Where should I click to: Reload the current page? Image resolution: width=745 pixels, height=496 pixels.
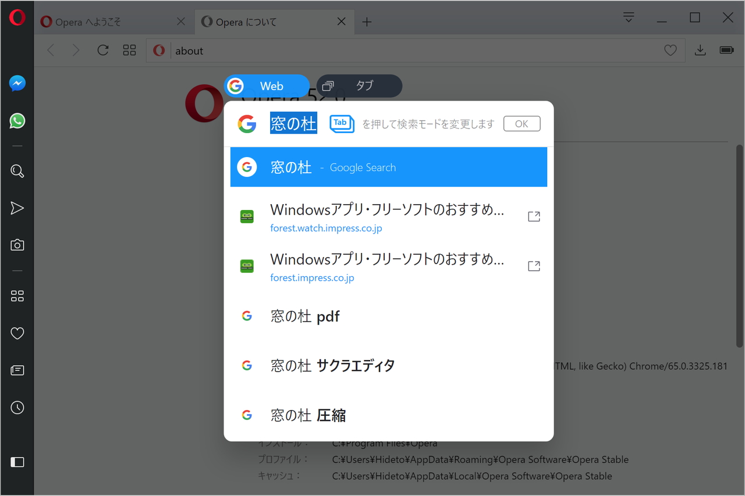pyautogui.click(x=103, y=51)
